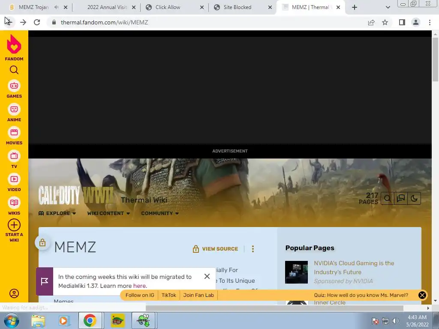Select the MEMZ | Thermal tab

[x=310, y=7]
